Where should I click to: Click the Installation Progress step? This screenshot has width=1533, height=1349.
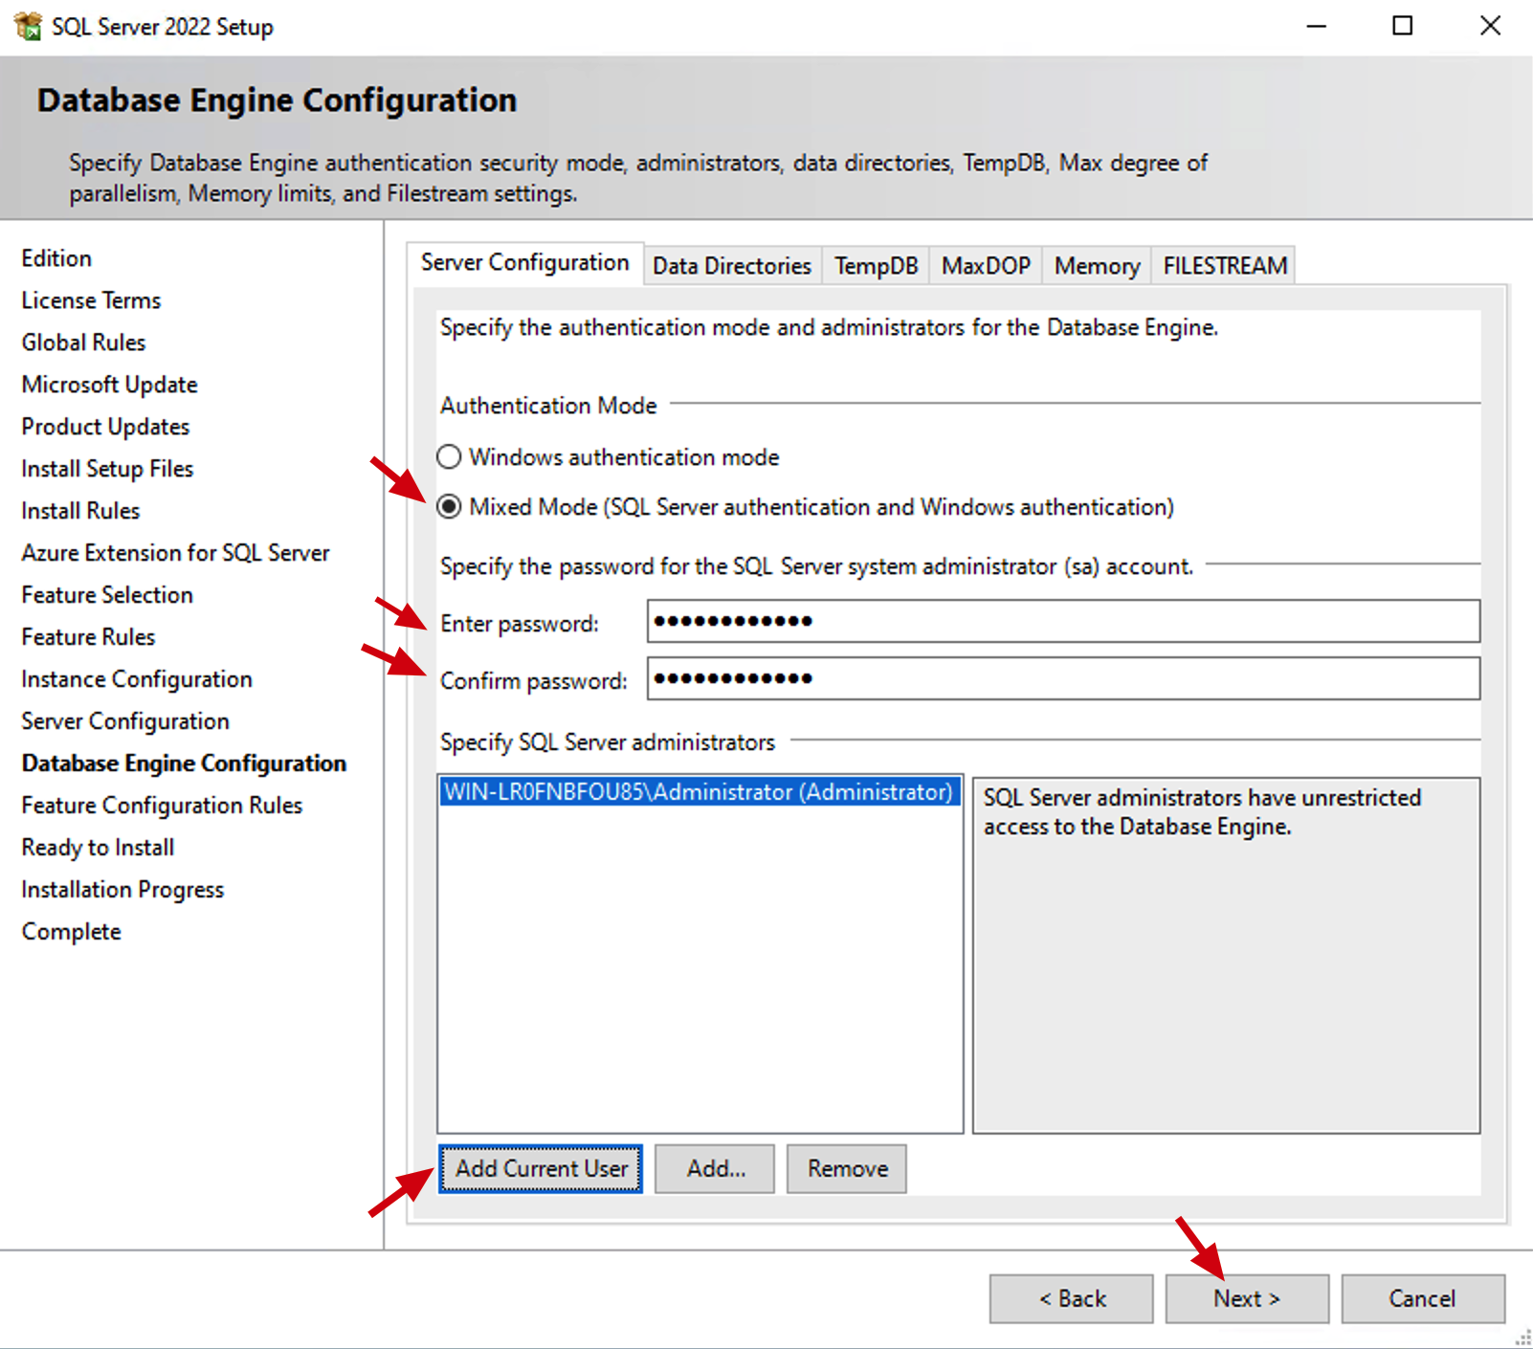[x=123, y=890]
